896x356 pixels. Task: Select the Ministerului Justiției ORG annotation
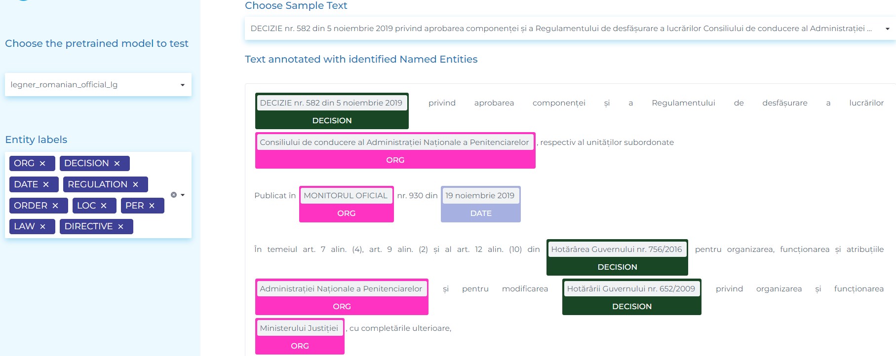point(300,337)
